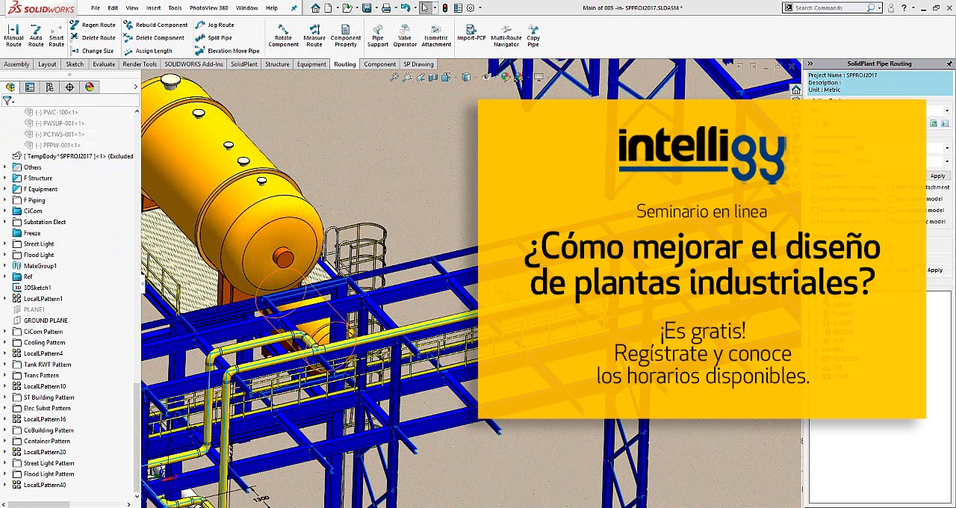
Task: Select GROUND PLANE in tree
Action: pyautogui.click(x=46, y=320)
